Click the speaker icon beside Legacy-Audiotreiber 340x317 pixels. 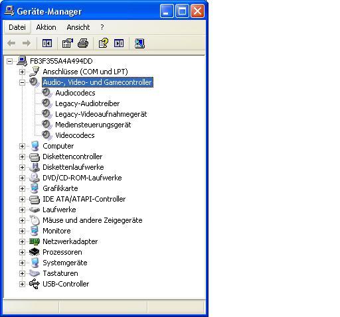47,103
